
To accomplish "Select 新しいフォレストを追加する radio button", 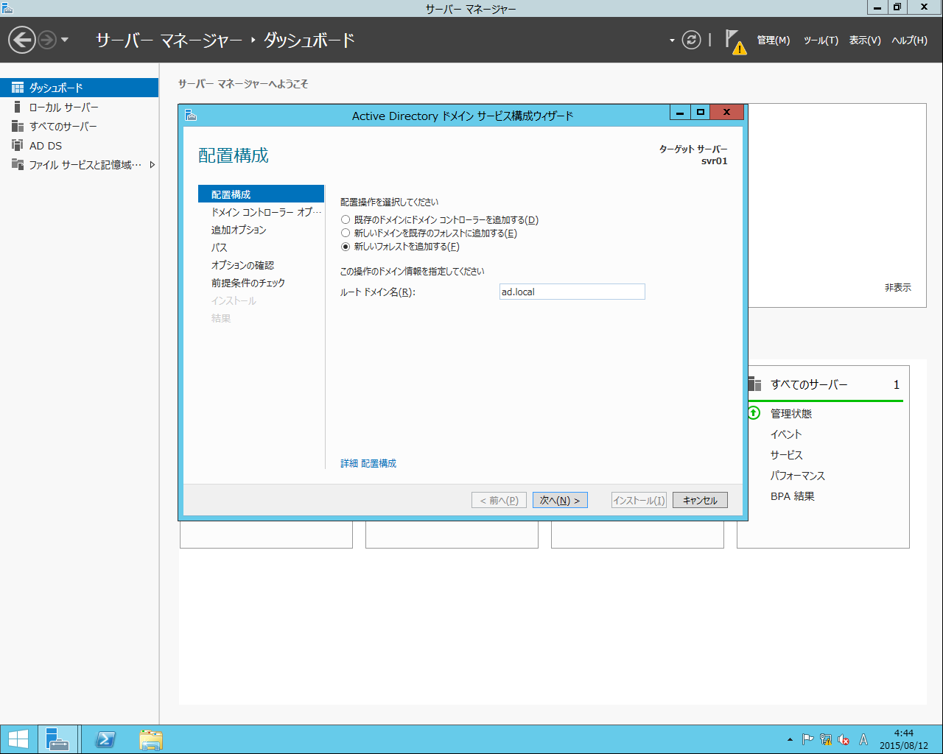I will 346,247.
